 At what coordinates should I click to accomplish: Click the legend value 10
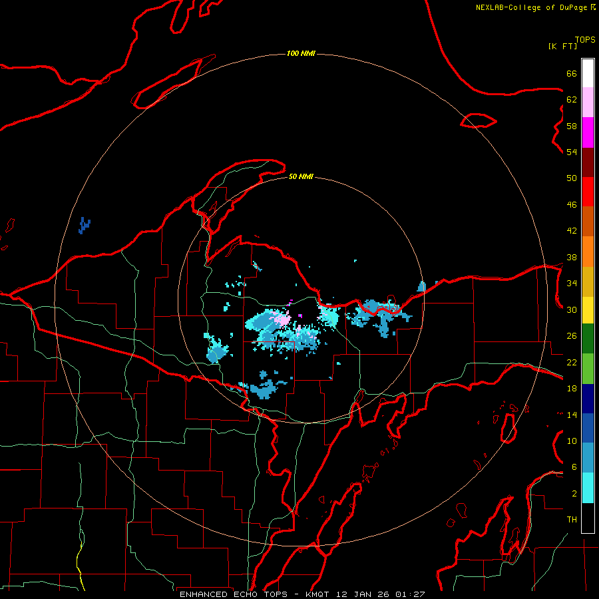pyautogui.click(x=572, y=441)
